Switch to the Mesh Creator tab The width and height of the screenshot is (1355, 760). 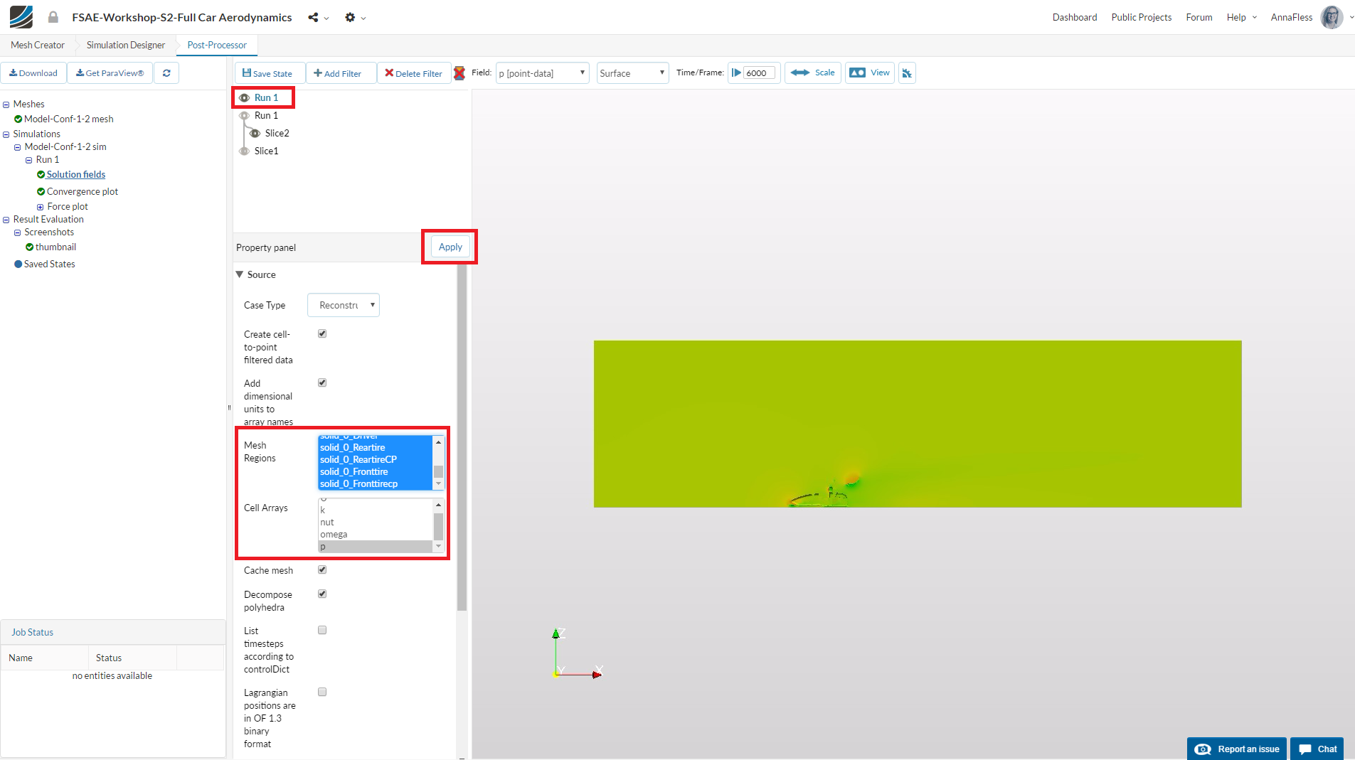[x=38, y=45]
